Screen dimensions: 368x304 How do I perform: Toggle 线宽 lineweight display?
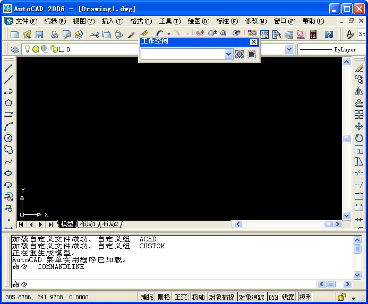tap(288, 297)
